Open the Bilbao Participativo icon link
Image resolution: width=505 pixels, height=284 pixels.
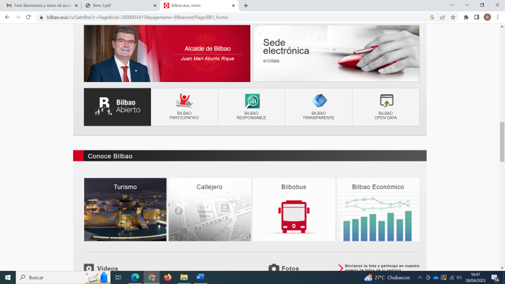[184, 100]
